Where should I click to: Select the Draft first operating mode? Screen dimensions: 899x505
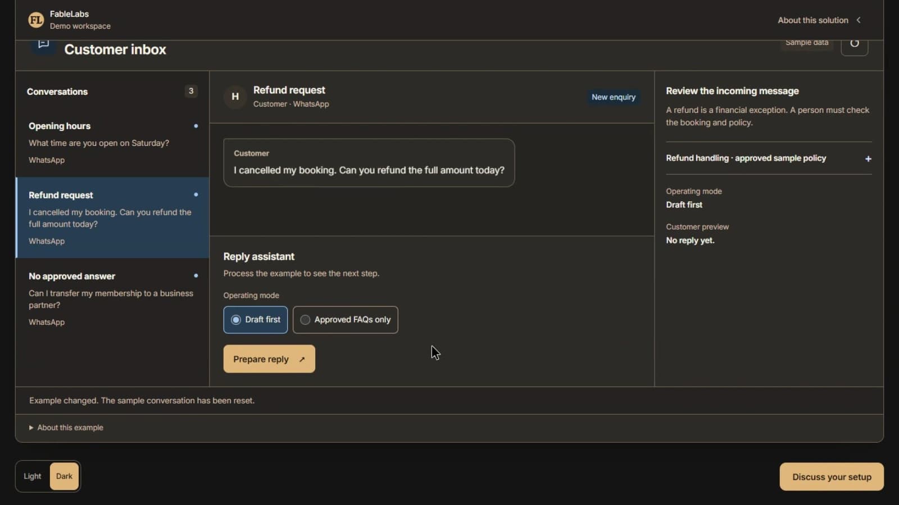256,320
